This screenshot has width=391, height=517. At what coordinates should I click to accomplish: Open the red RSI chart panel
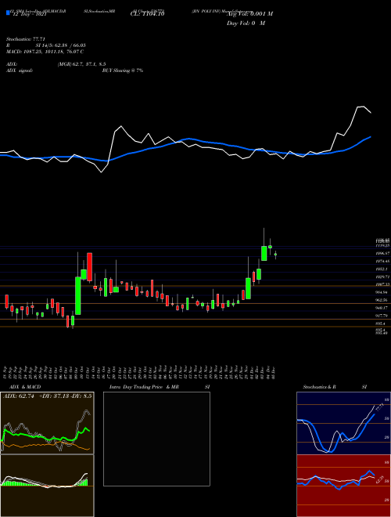[x=343, y=486]
